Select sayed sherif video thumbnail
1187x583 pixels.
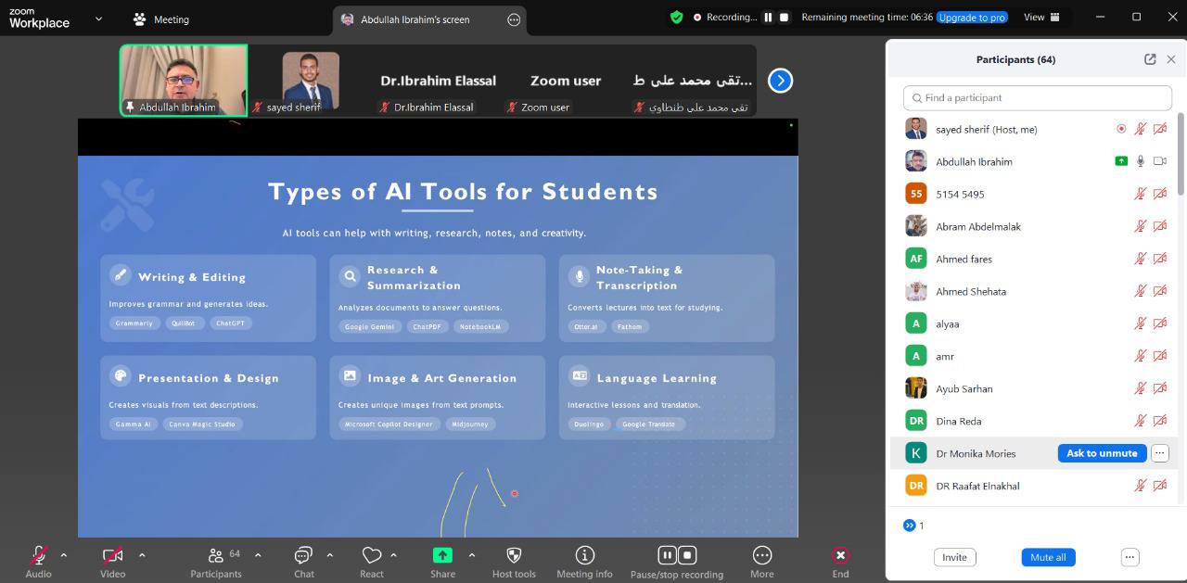coord(311,81)
